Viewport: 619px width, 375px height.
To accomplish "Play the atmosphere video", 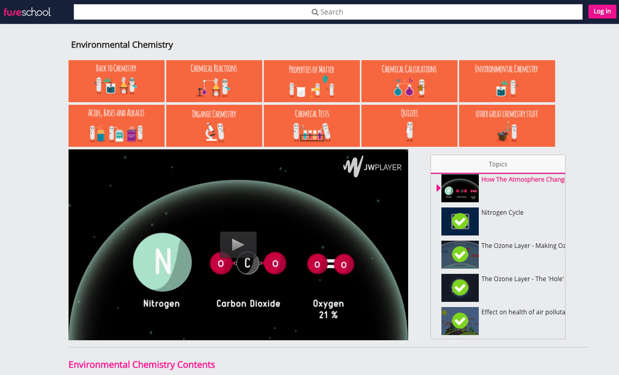I will [238, 244].
